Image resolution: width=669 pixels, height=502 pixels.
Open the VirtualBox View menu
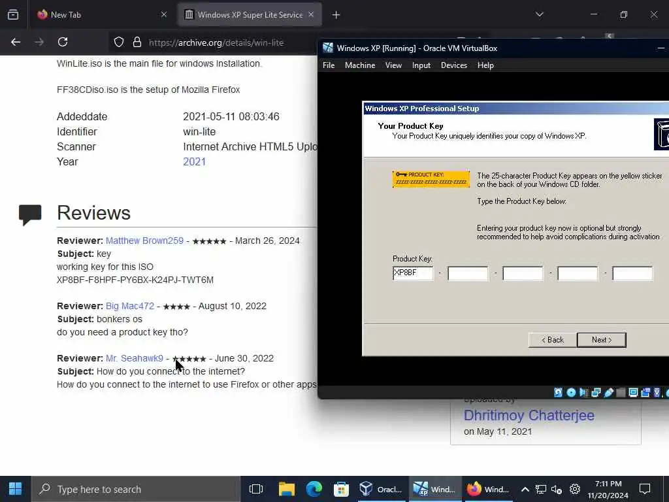pos(393,65)
